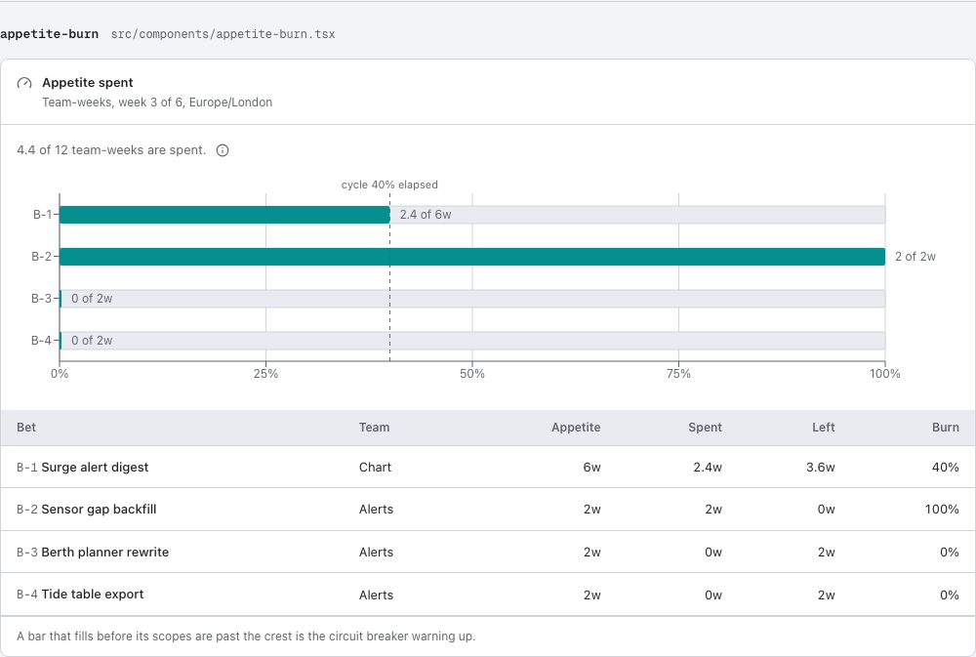Click the 'cycle 40% elapsed' marker label
Screen dimensions: 976x657
389,185
